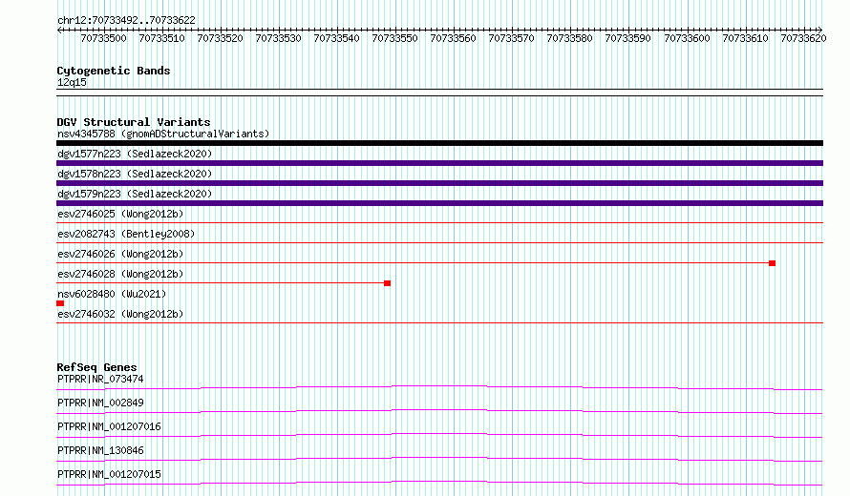
Task: Select variant dgv1577n223 (Sedlazeck2020) label
Action: click(x=135, y=154)
